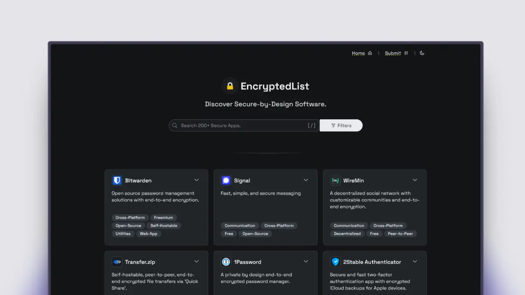The image size is (525, 295).
Task: Expand the WireMin card chevron
Action: coord(415,180)
